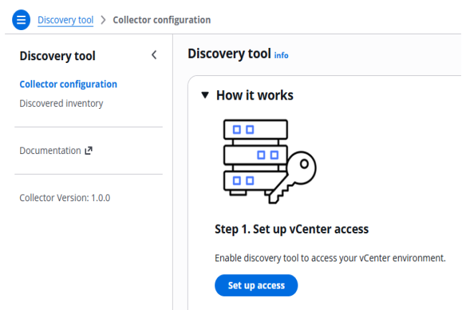Click the vCenter environment description text
Viewport: 466px width, 310px height.
330,258
